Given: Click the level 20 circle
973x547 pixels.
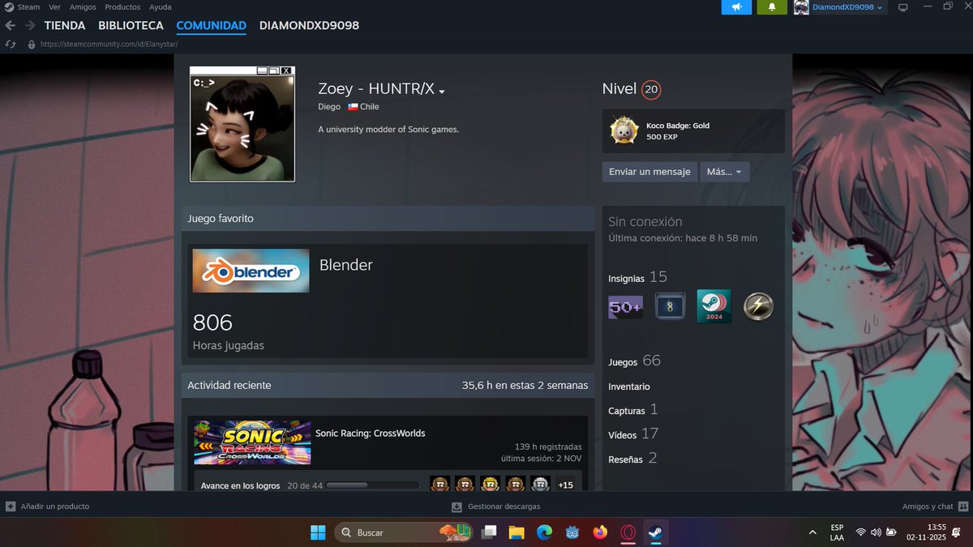Looking at the screenshot, I should tap(651, 90).
